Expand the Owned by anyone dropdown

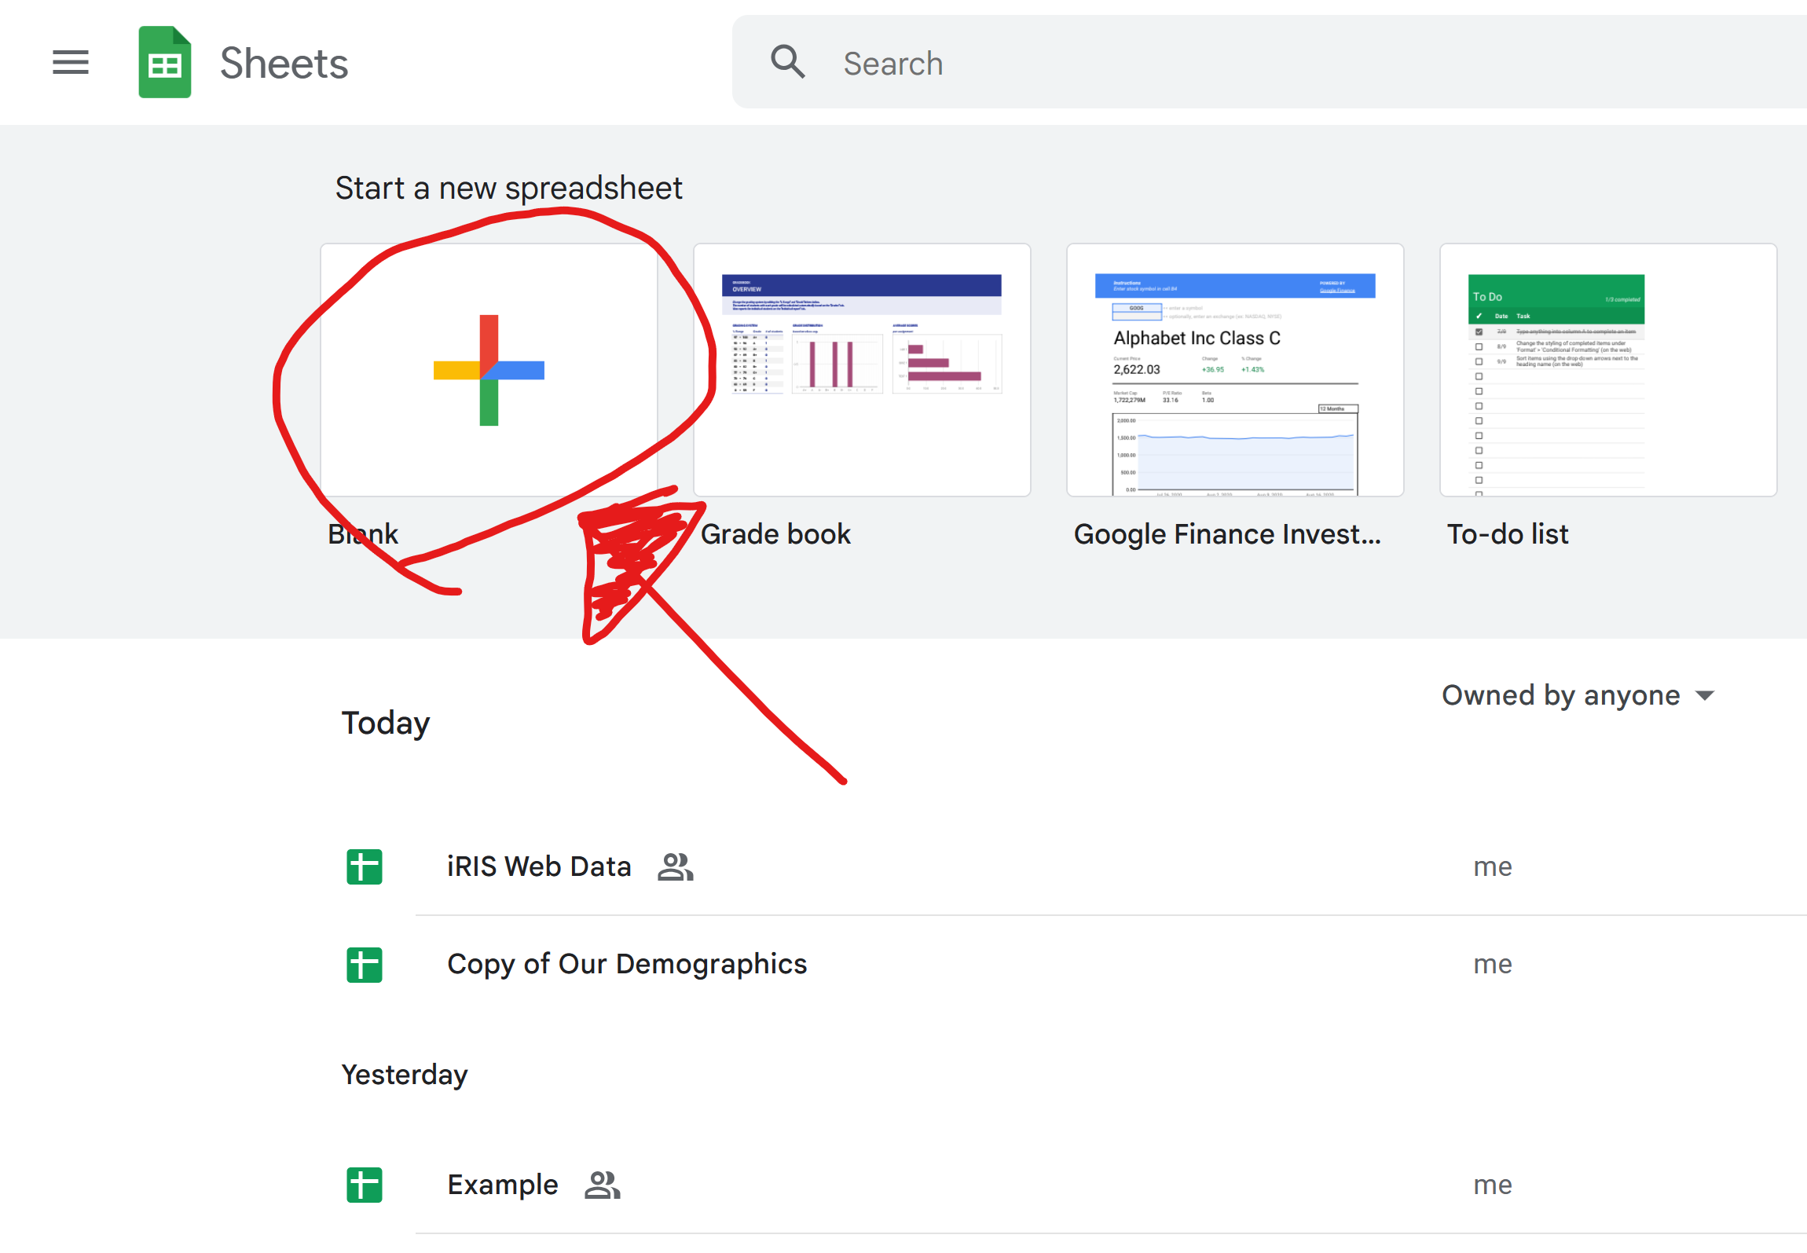pyautogui.click(x=1560, y=695)
